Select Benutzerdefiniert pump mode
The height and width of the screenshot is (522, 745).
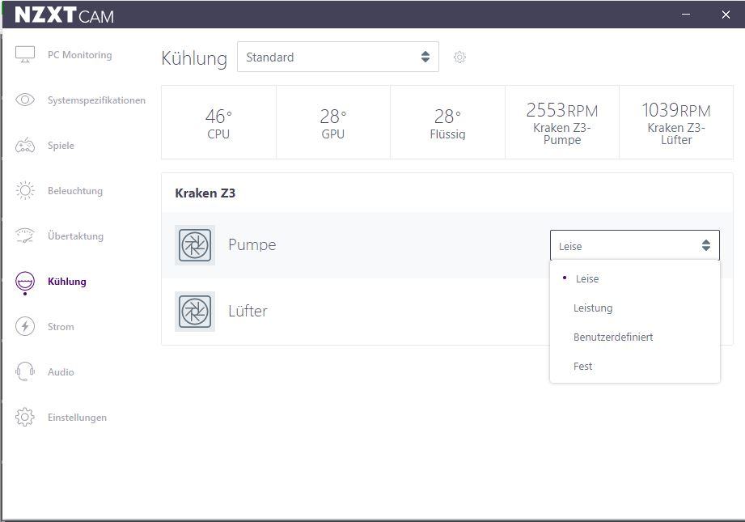(635, 337)
